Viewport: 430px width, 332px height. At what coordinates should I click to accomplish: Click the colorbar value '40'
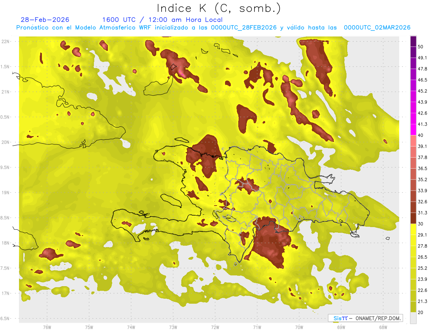[421, 135]
